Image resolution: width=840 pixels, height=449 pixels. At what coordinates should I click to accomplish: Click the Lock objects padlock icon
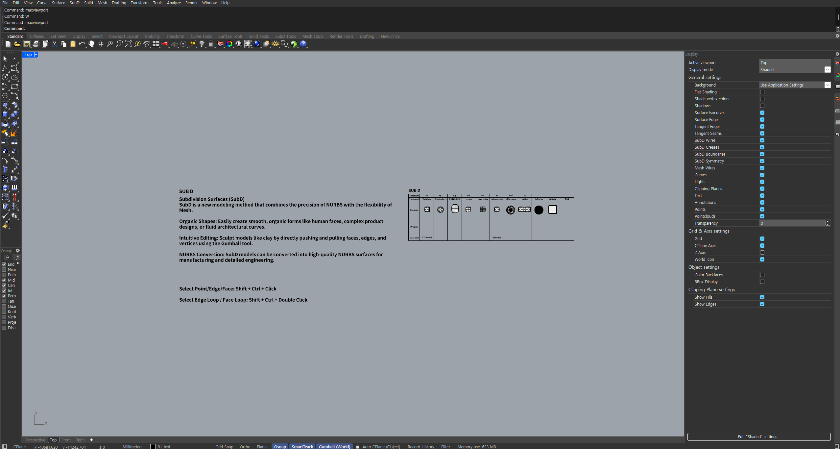coord(211,44)
